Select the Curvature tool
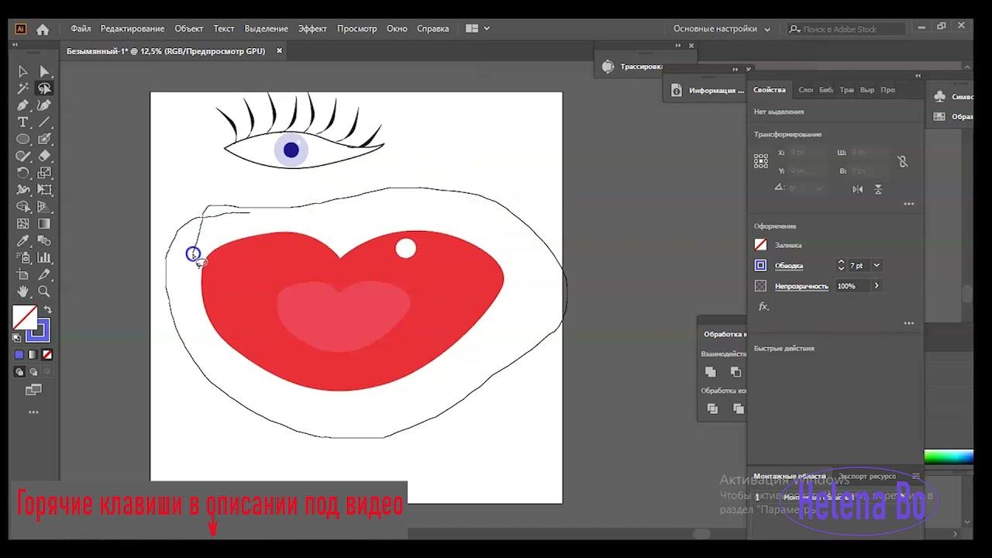992x558 pixels. click(44, 105)
